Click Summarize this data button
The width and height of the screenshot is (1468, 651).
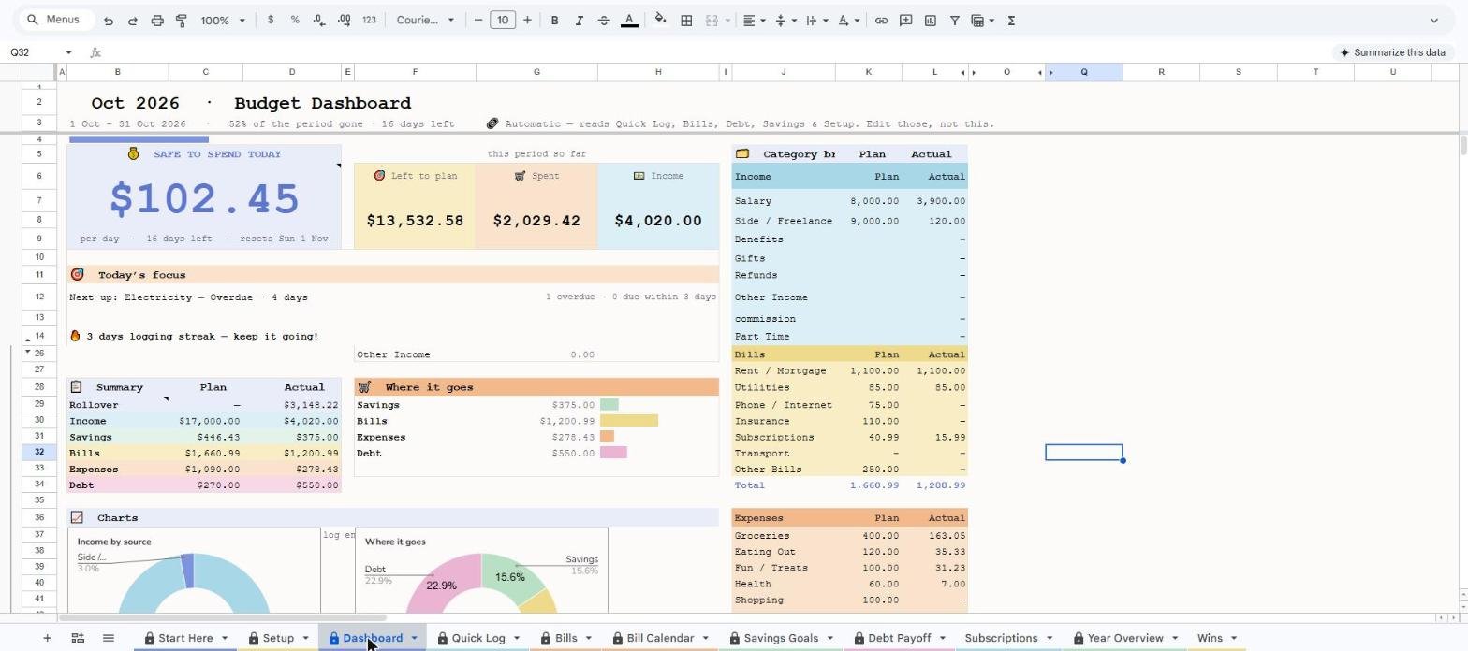point(1393,52)
